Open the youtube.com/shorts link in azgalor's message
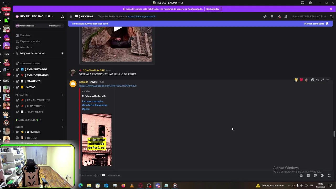Image resolution: width=336 pixels, height=189 pixels. pos(108,86)
